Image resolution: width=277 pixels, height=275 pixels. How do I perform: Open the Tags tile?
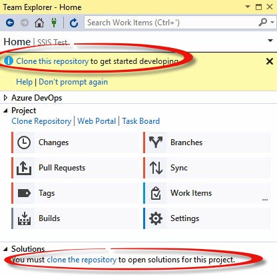[x=75, y=193]
